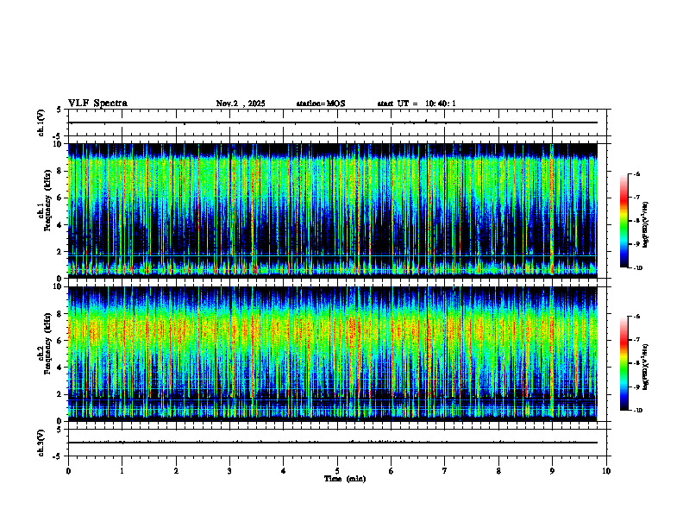Click time axis tick label "9"
This screenshot has width=683, height=528.
pyautogui.click(x=552, y=471)
